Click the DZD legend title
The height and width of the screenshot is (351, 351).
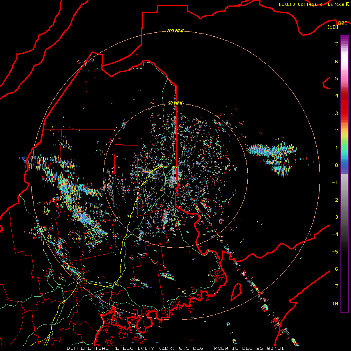(342, 23)
